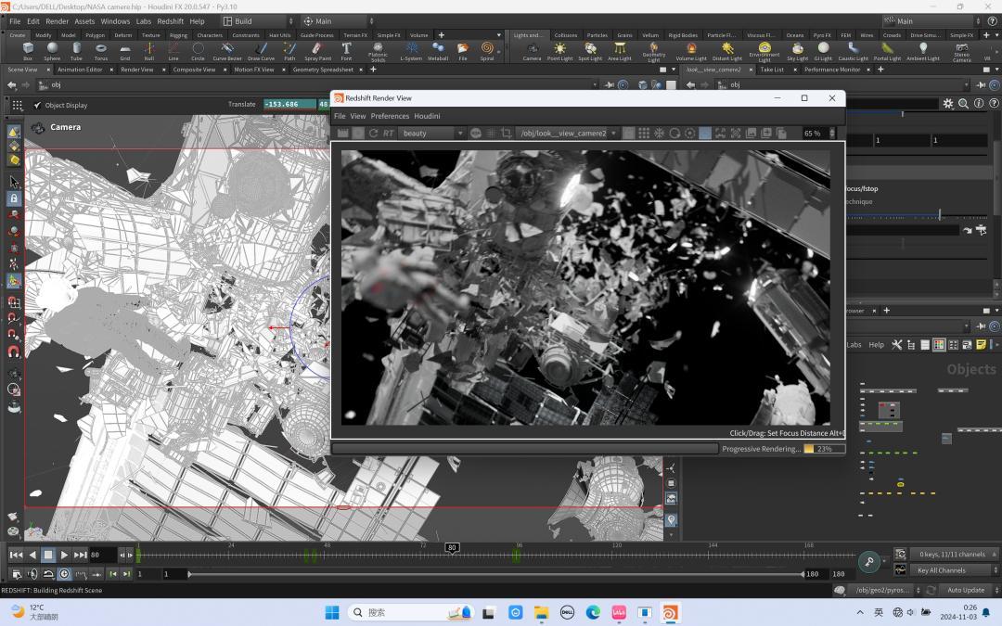The height and width of the screenshot is (626, 1002).
Task: Toggle the RT real-time render button
Action: pos(389,134)
